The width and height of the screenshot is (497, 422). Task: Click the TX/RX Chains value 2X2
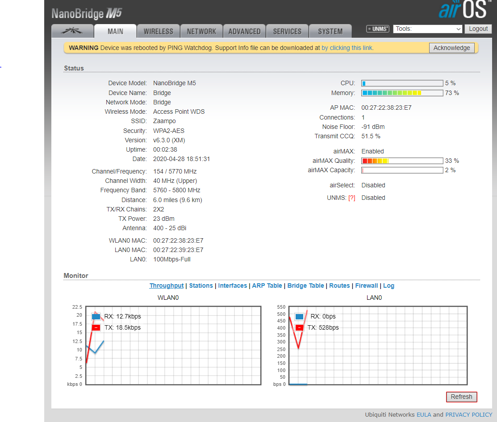coord(159,209)
